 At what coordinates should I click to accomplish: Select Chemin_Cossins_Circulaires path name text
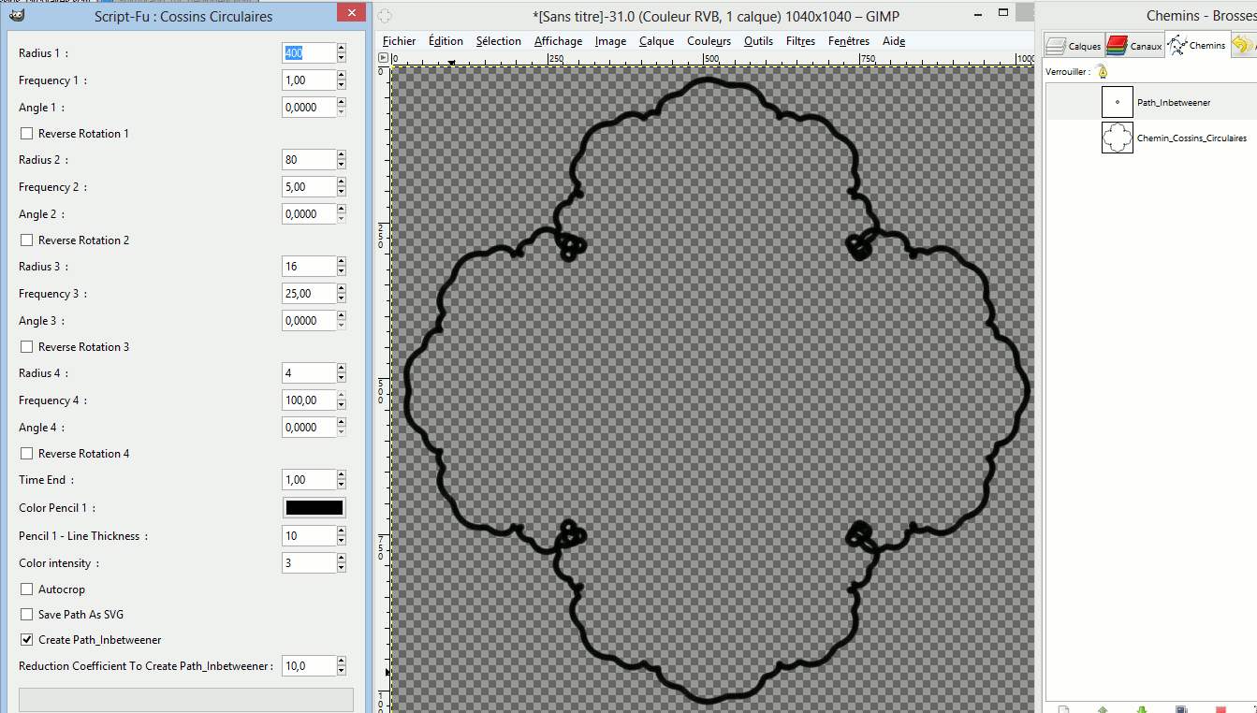1191,138
